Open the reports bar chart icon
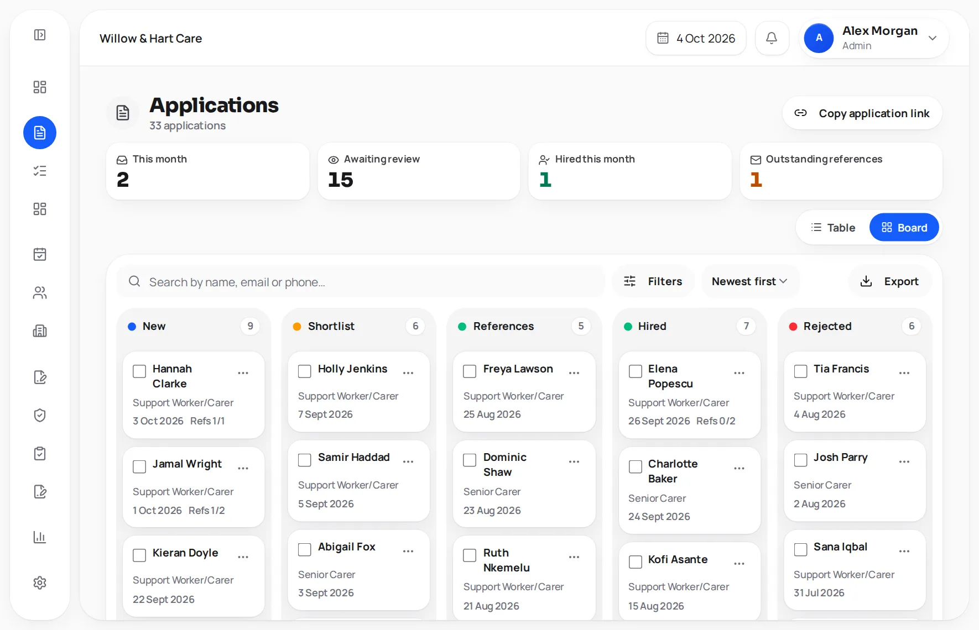 pyautogui.click(x=40, y=537)
